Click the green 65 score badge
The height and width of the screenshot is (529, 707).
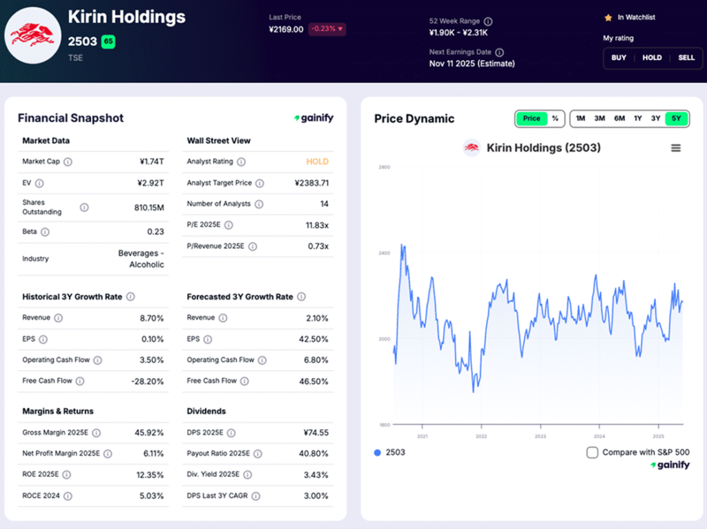point(108,41)
